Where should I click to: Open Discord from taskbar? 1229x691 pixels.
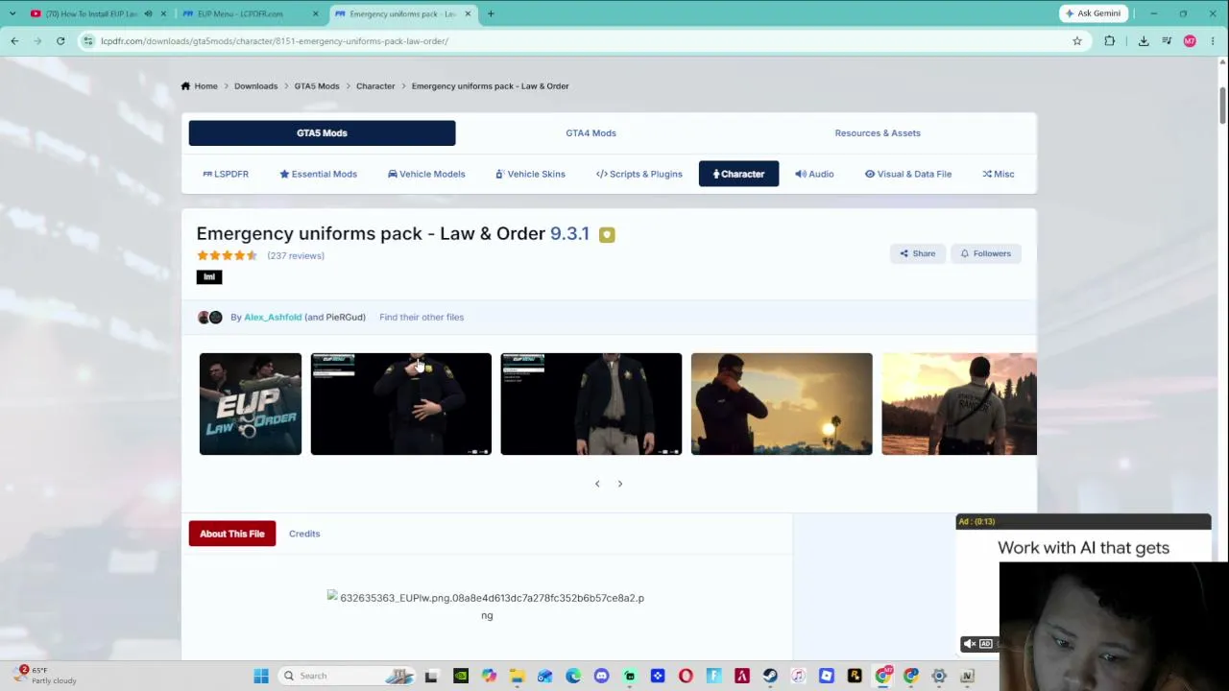(x=601, y=676)
